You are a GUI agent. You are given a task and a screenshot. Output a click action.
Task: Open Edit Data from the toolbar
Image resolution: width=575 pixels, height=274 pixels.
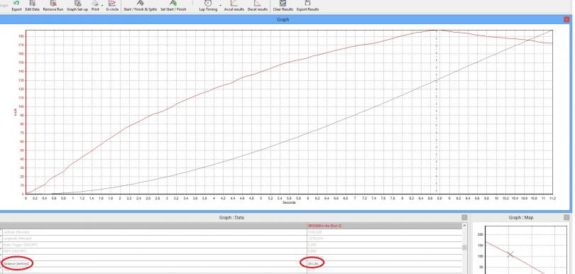[x=32, y=6]
